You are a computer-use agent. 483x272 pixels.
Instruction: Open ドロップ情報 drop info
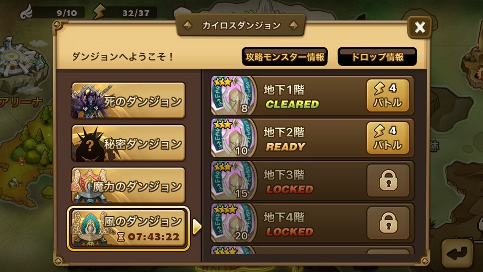pos(377,57)
